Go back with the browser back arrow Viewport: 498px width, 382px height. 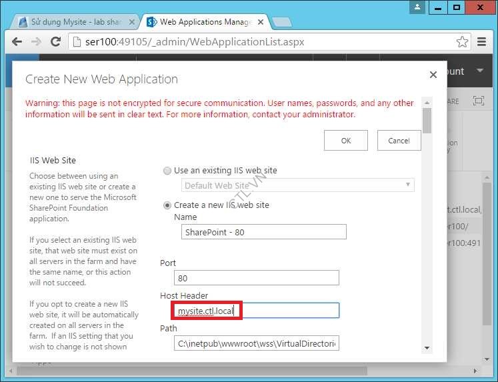17,41
